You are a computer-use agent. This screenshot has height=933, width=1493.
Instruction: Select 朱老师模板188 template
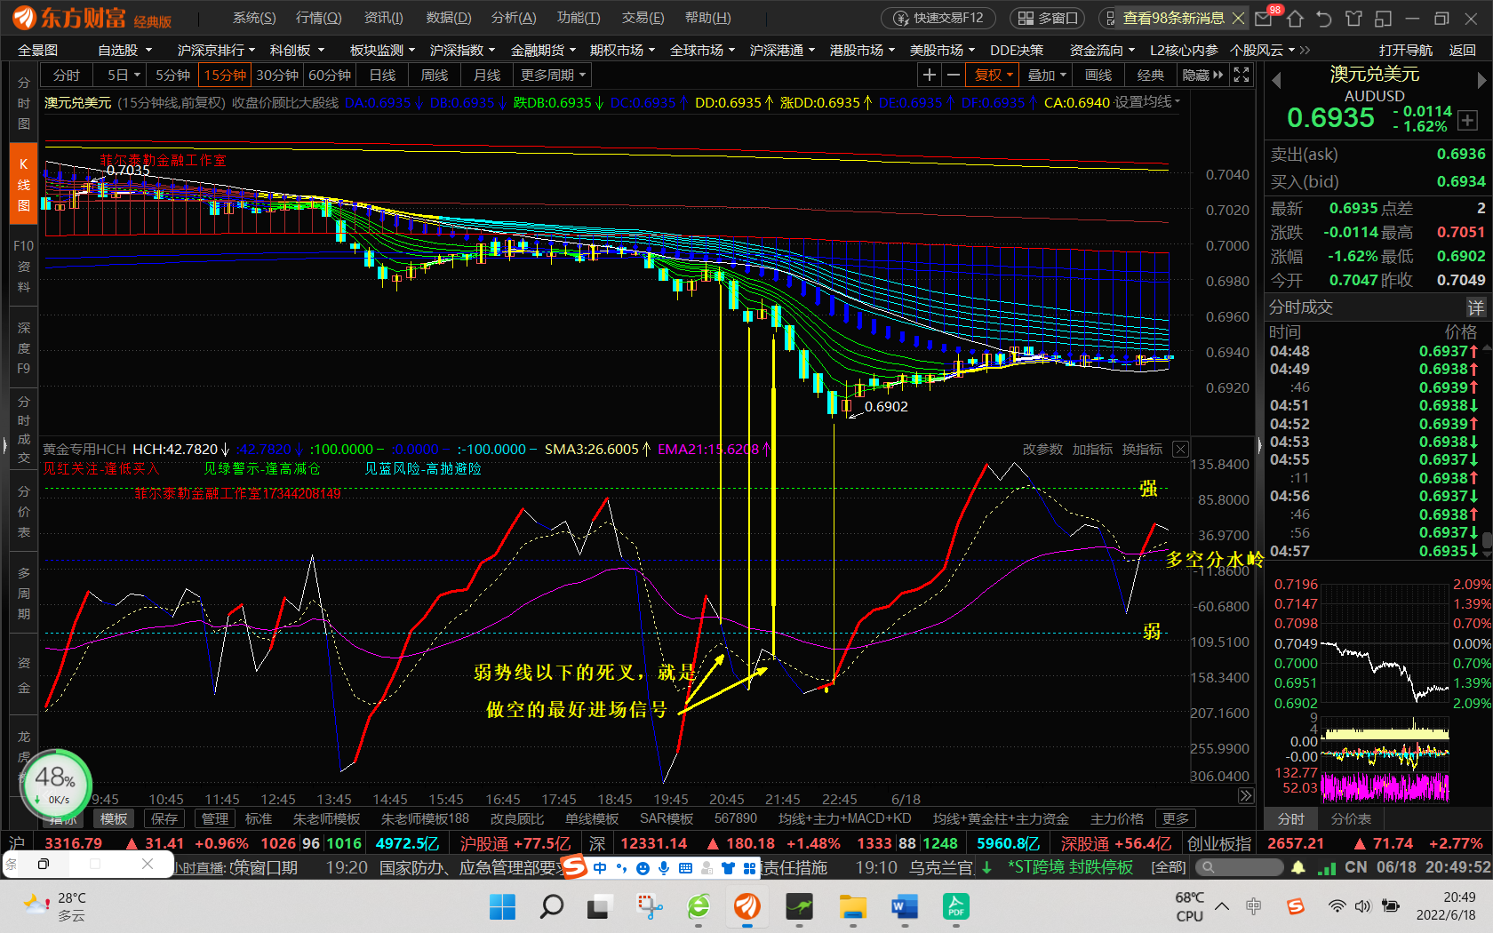pyautogui.click(x=425, y=818)
